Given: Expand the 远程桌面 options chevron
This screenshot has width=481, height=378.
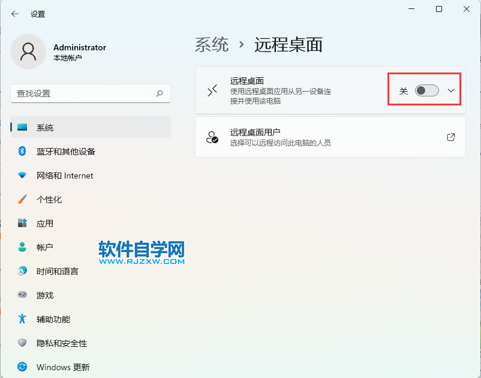Looking at the screenshot, I should 450,89.
